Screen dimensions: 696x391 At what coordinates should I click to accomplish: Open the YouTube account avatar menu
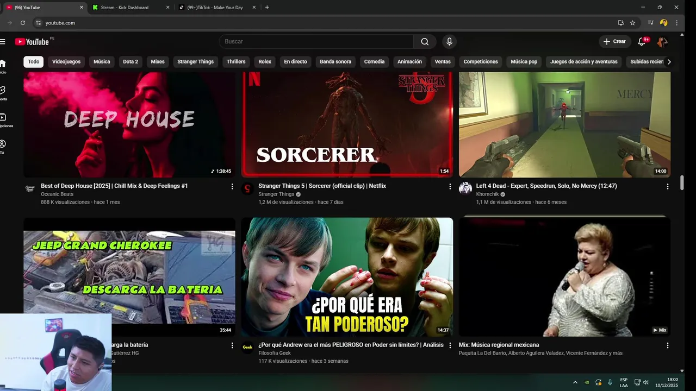coord(662,42)
